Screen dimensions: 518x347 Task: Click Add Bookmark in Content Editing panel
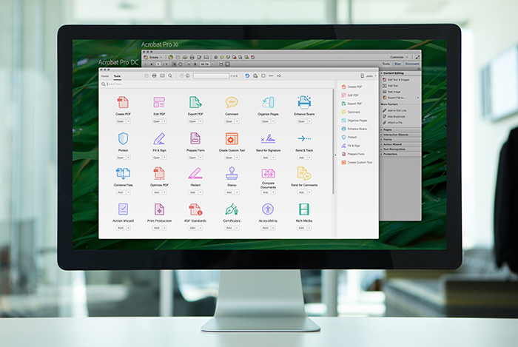(398, 116)
